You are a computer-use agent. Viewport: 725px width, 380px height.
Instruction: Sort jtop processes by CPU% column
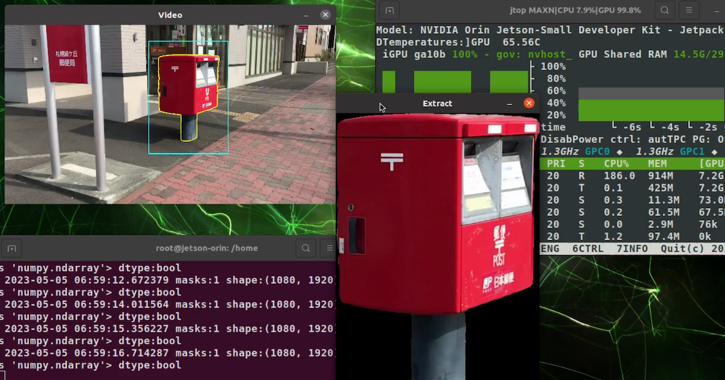(x=616, y=163)
